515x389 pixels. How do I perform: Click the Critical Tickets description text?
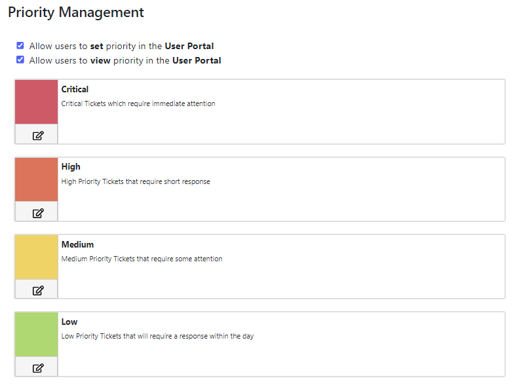point(138,103)
